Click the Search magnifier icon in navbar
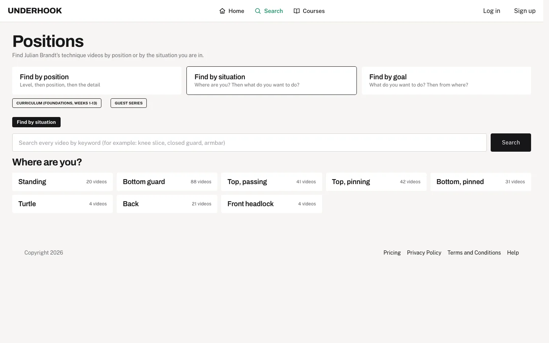Image resolution: width=549 pixels, height=343 pixels. (258, 11)
